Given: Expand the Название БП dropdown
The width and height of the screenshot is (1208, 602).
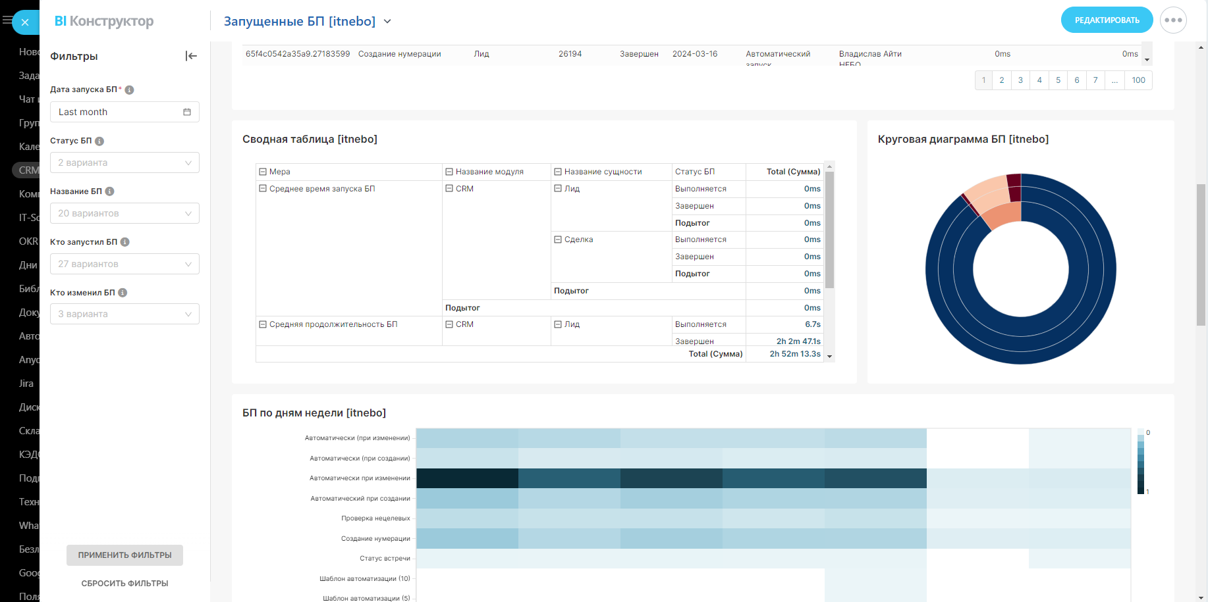Looking at the screenshot, I should (x=124, y=213).
